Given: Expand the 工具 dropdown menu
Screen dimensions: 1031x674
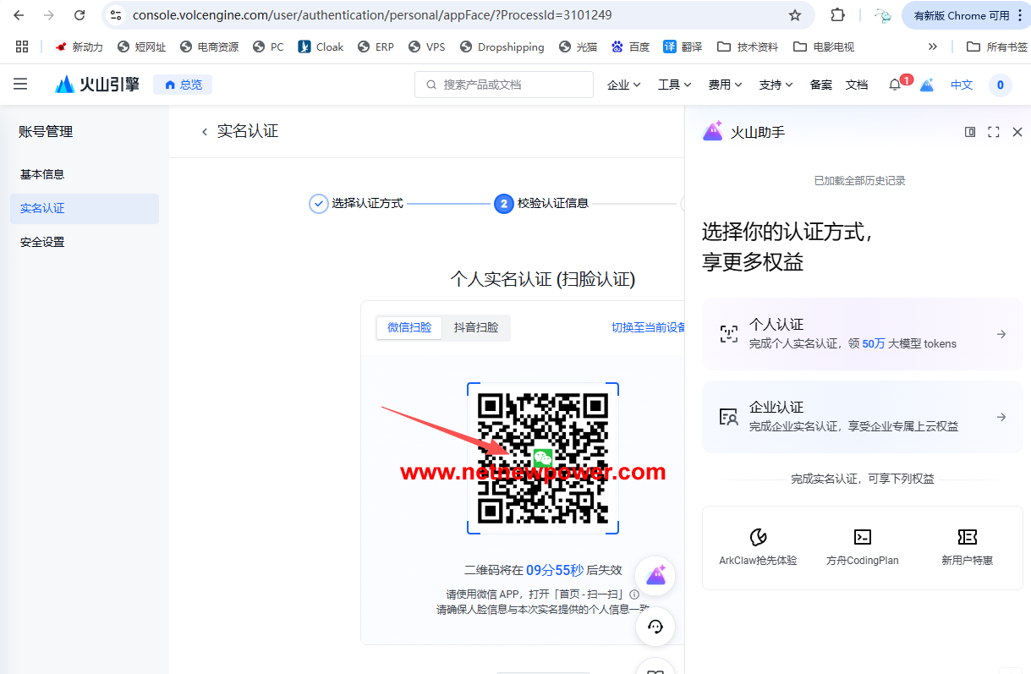Looking at the screenshot, I should tap(674, 85).
